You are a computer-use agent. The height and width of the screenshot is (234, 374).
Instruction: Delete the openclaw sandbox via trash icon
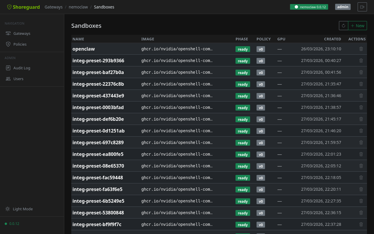tap(361, 49)
